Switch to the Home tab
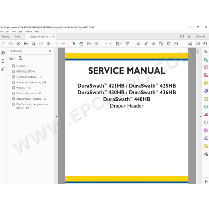Image resolution: width=209 pixels, height=209 pixels. (5, 36)
